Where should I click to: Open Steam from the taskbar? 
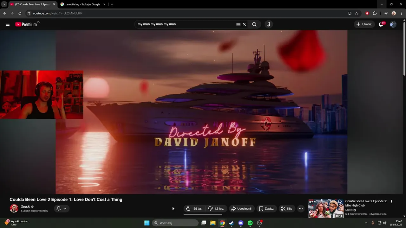[x=232, y=223]
